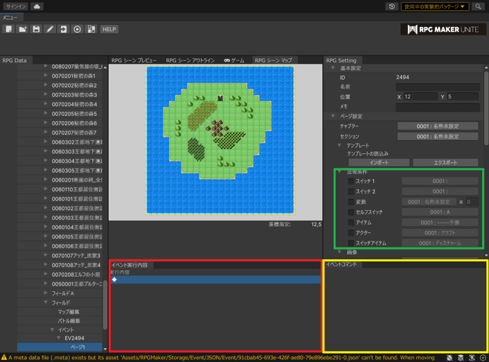Click the 名前 input field
The height and width of the screenshot is (362, 489).
(437, 87)
